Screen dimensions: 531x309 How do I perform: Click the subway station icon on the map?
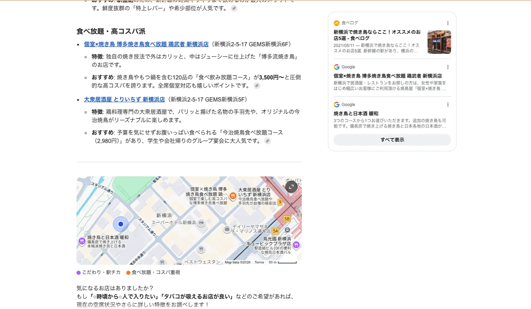tap(287, 230)
